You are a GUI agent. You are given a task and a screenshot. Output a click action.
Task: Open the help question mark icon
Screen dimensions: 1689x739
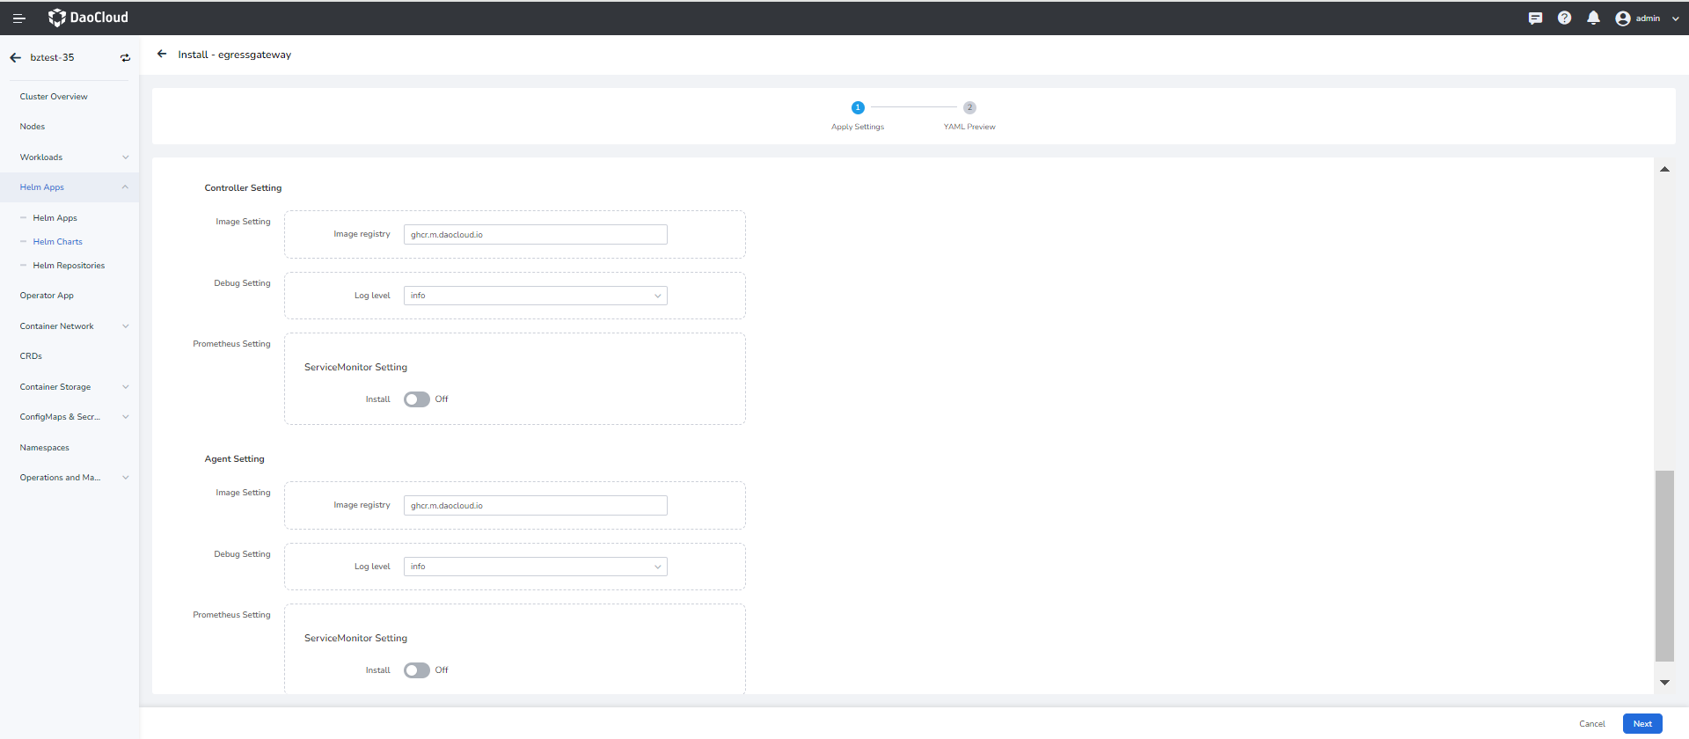pyautogui.click(x=1564, y=18)
